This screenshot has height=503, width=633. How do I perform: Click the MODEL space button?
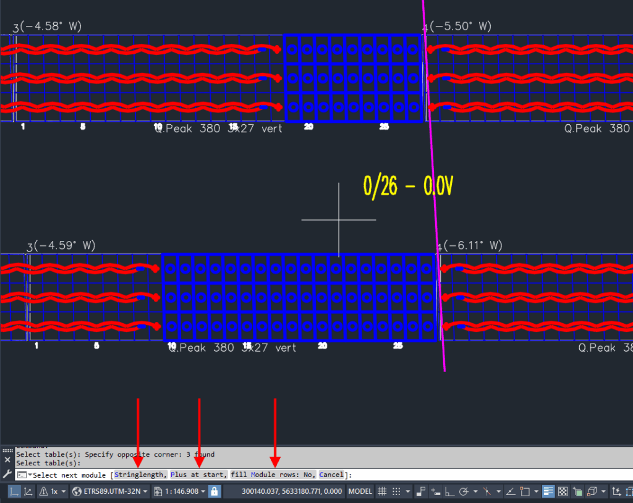click(x=360, y=492)
